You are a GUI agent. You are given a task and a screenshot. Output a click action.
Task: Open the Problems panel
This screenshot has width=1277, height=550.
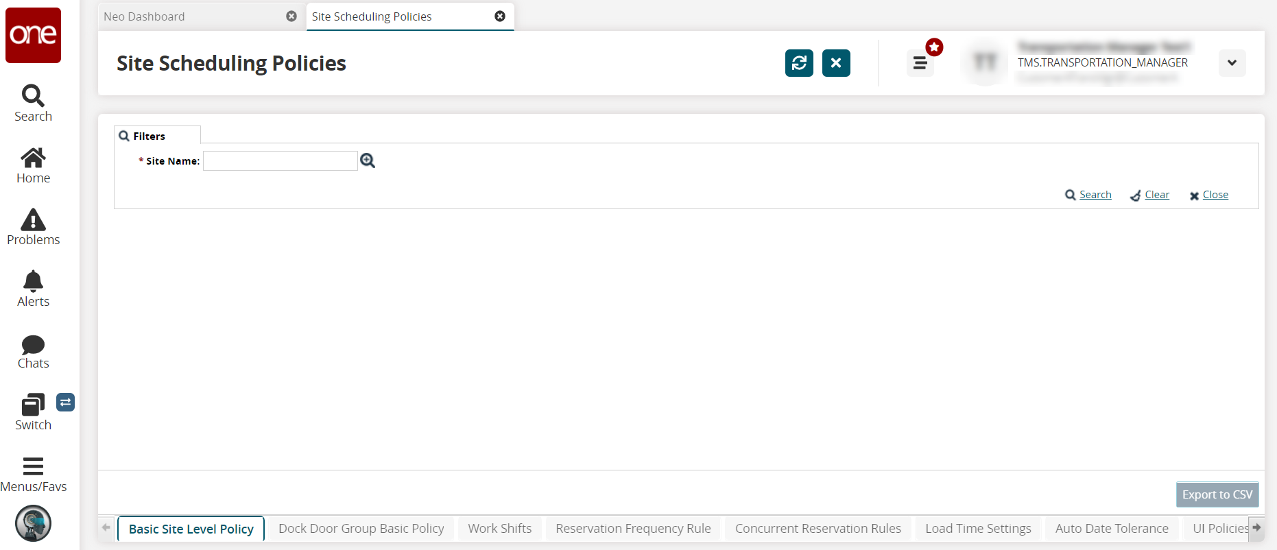tap(33, 228)
